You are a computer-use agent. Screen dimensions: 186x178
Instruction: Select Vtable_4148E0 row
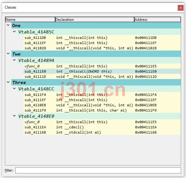click(99, 116)
